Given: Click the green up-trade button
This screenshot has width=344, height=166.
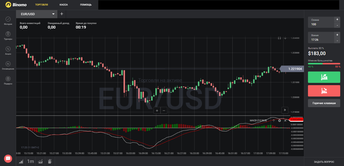Looking at the screenshot, I should pos(324,77).
